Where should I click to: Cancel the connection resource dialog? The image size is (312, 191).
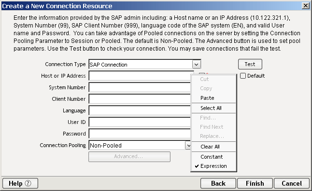[292, 183]
